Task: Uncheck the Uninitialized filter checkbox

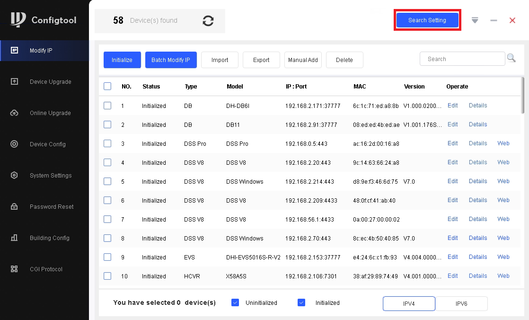Action: [x=235, y=302]
